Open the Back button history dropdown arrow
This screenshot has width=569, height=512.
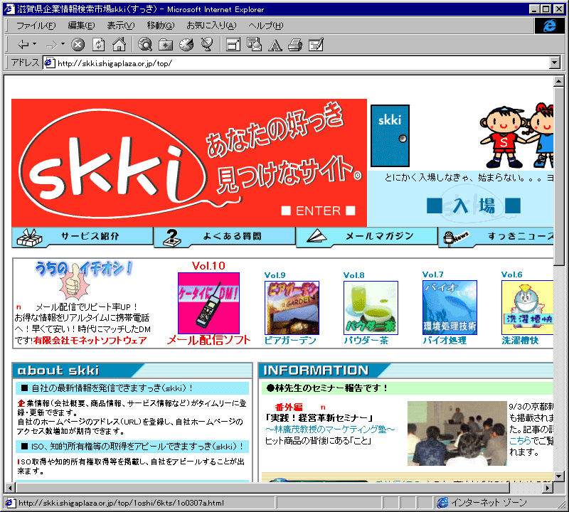pos(35,44)
